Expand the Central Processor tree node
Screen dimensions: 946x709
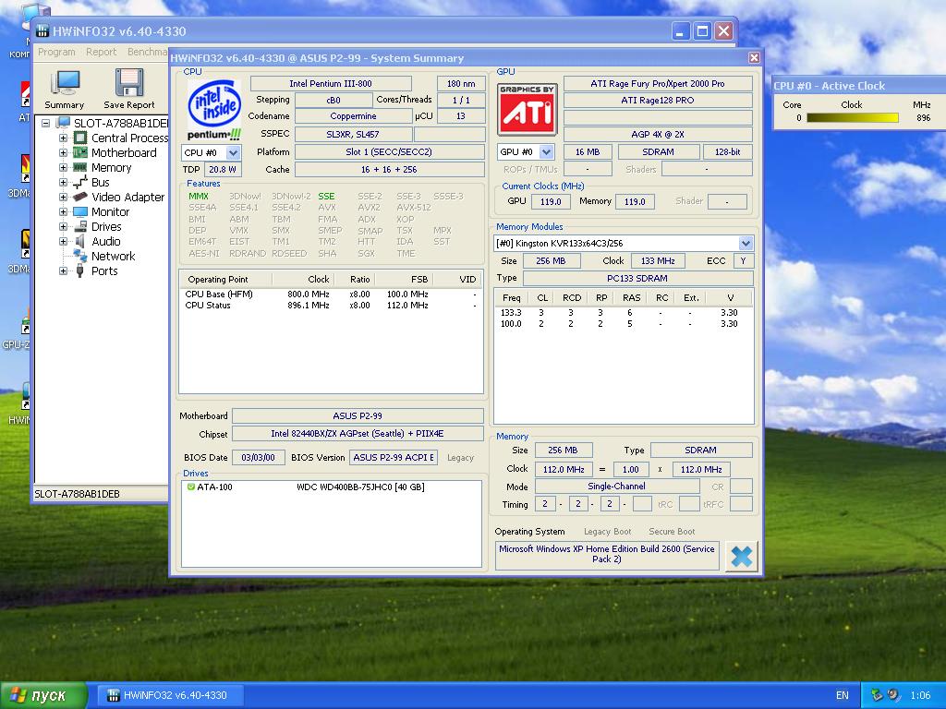[64, 138]
